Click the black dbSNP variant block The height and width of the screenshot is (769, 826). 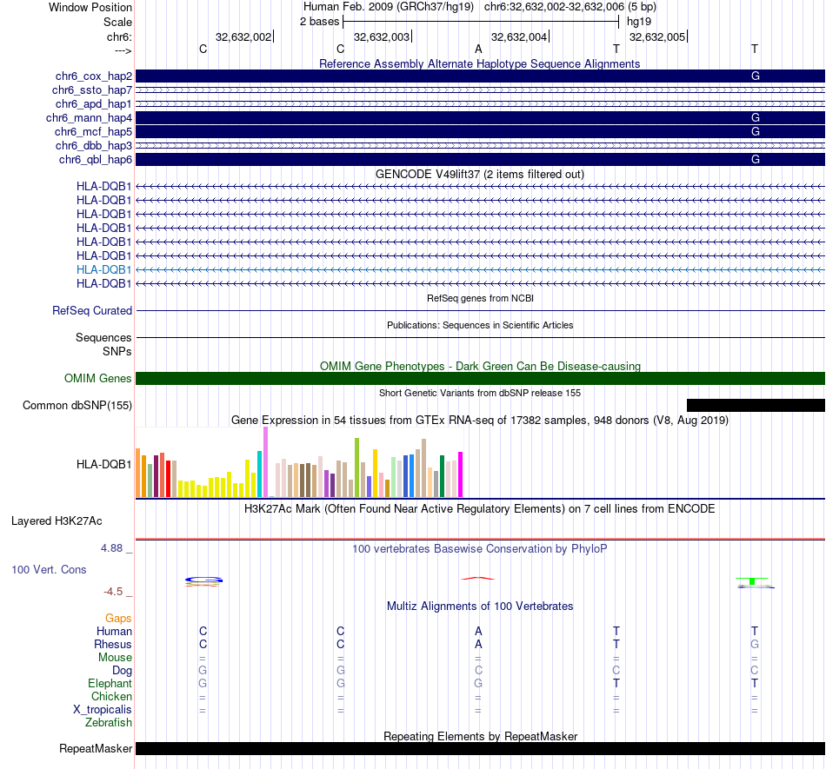(x=756, y=405)
